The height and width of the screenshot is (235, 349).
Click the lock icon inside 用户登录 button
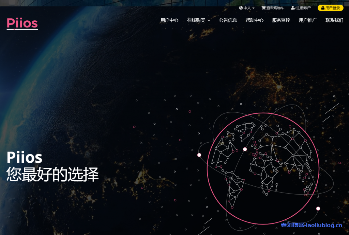click(x=322, y=8)
